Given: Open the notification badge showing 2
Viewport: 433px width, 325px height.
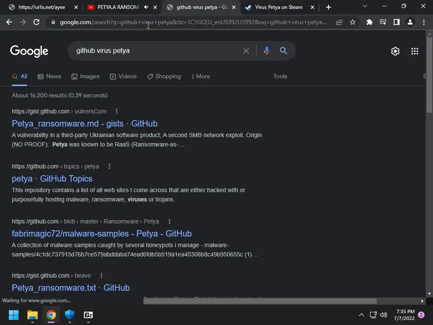Looking at the screenshot, I should [421, 315].
